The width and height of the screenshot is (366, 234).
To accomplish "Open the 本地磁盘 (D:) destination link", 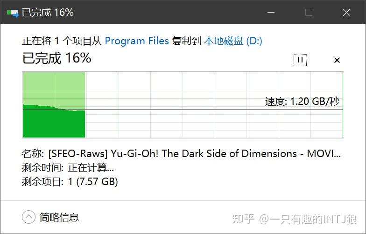I will tap(233, 41).
